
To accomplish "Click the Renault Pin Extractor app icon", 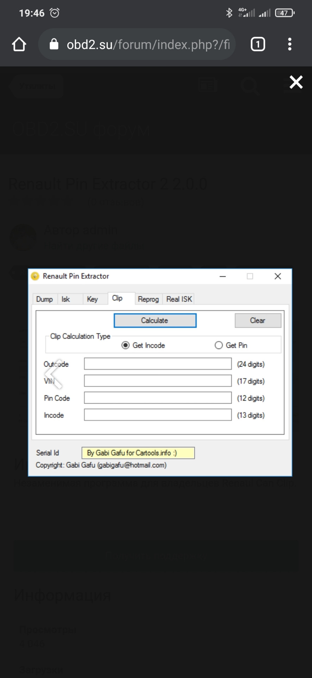I will tap(35, 276).
